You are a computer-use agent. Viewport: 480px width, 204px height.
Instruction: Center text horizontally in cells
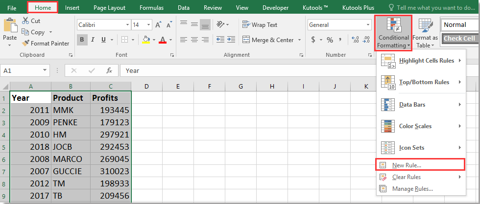click(x=194, y=40)
